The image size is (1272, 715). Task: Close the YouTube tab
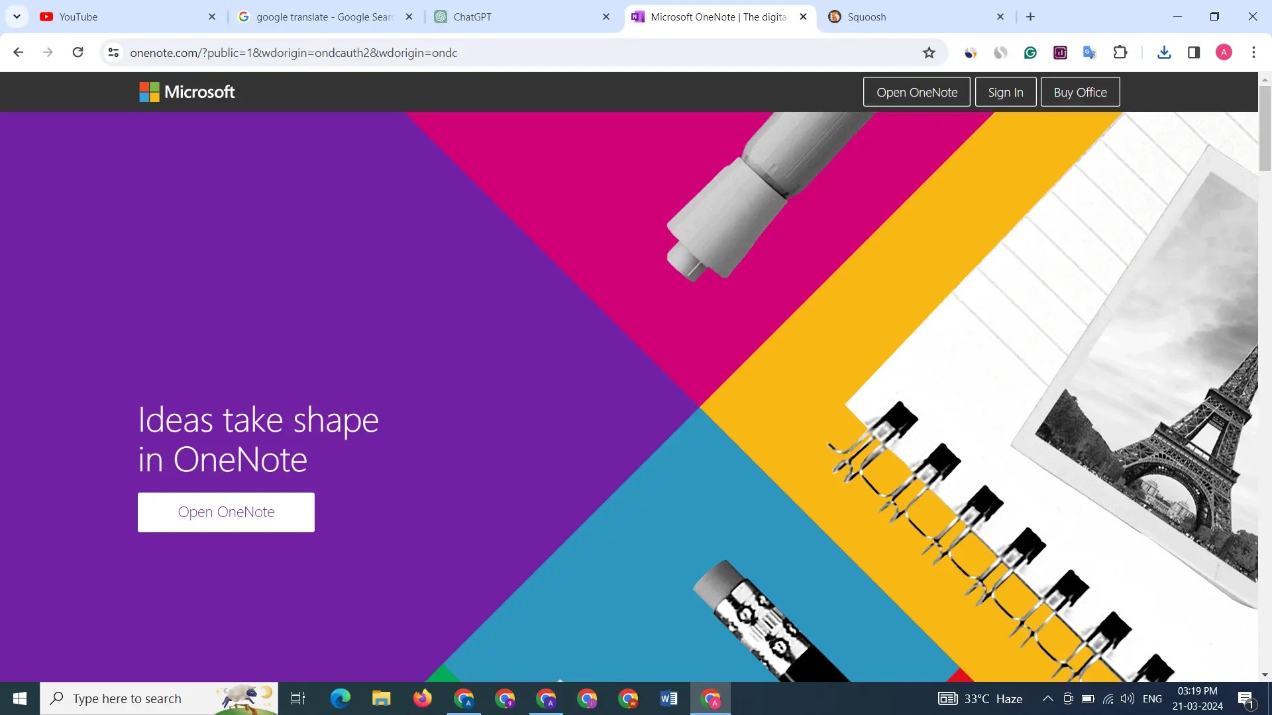click(212, 17)
